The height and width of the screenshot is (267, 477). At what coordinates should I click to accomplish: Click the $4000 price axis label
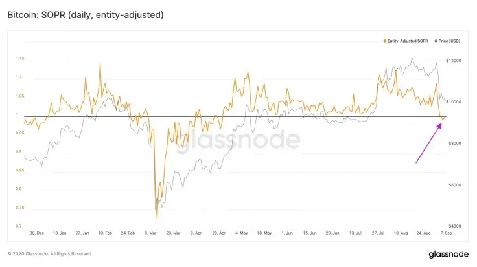click(x=455, y=226)
